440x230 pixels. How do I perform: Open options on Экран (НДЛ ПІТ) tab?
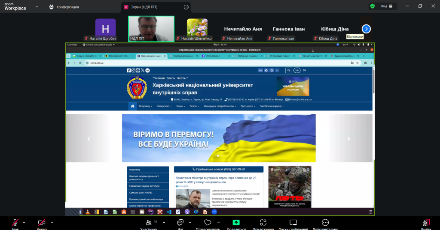click(x=186, y=7)
